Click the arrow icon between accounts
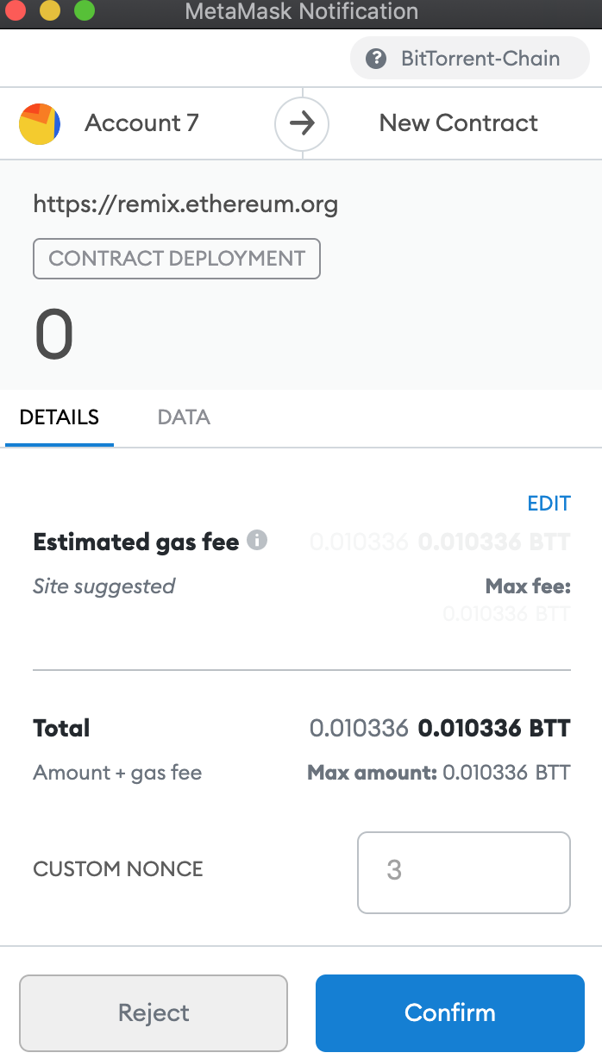 (x=302, y=123)
